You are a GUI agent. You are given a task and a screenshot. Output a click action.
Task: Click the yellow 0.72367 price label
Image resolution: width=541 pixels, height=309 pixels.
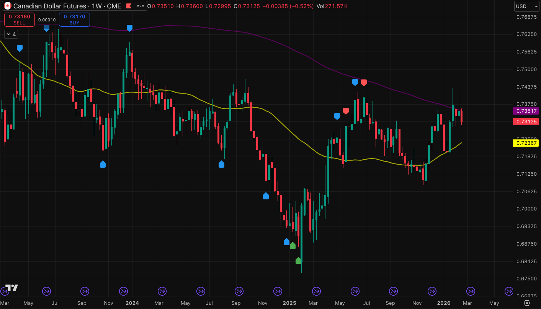(x=525, y=143)
